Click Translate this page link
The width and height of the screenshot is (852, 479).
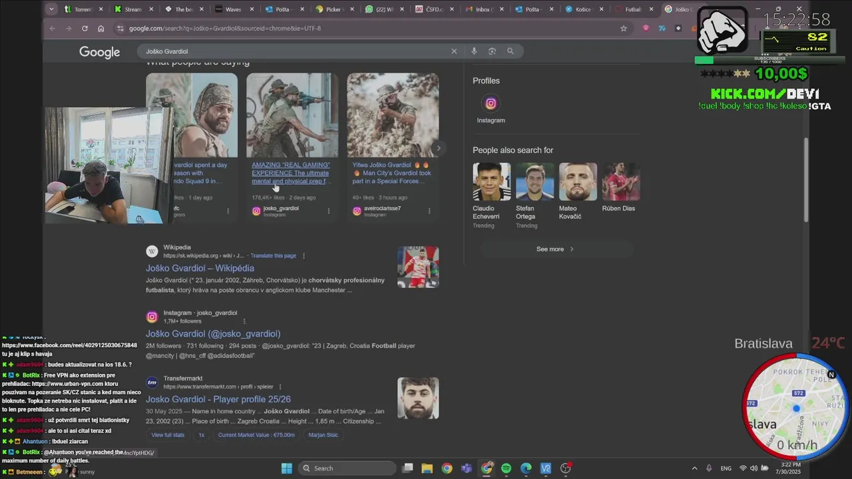click(273, 255)
